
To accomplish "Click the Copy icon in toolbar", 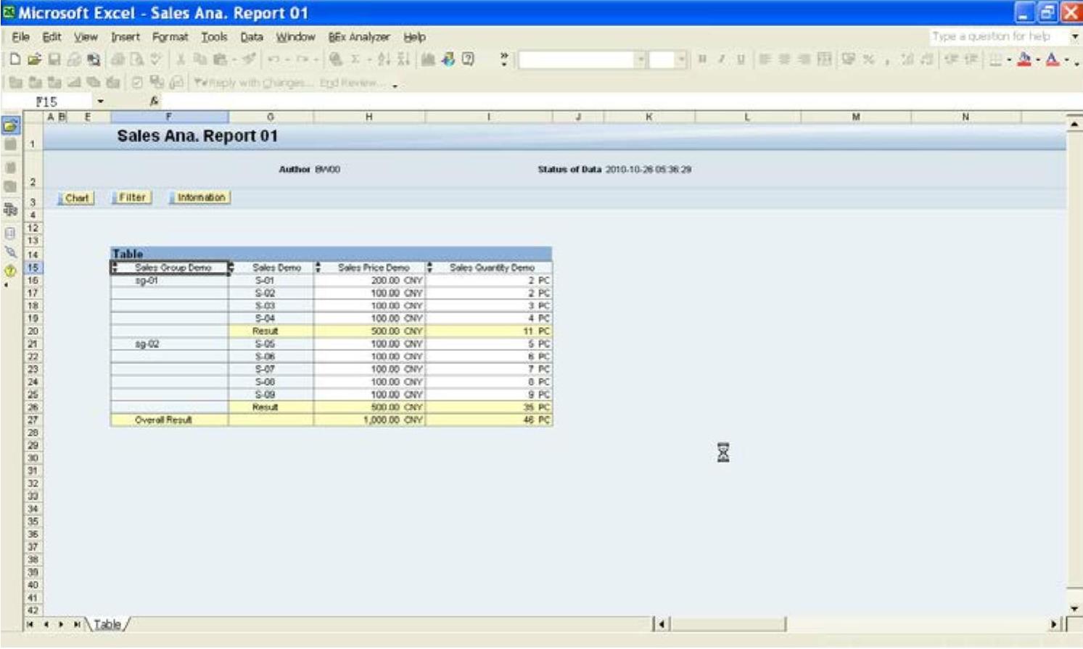I will tap(200, 59).
